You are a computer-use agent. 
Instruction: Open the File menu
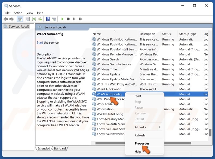pos(7,13)
